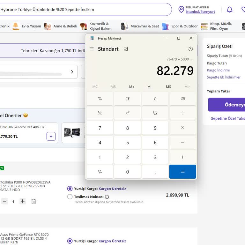Viewport: 245px width, 245px height.
Task: Open the Ev & Yaşam category
Action: (27, 26)
